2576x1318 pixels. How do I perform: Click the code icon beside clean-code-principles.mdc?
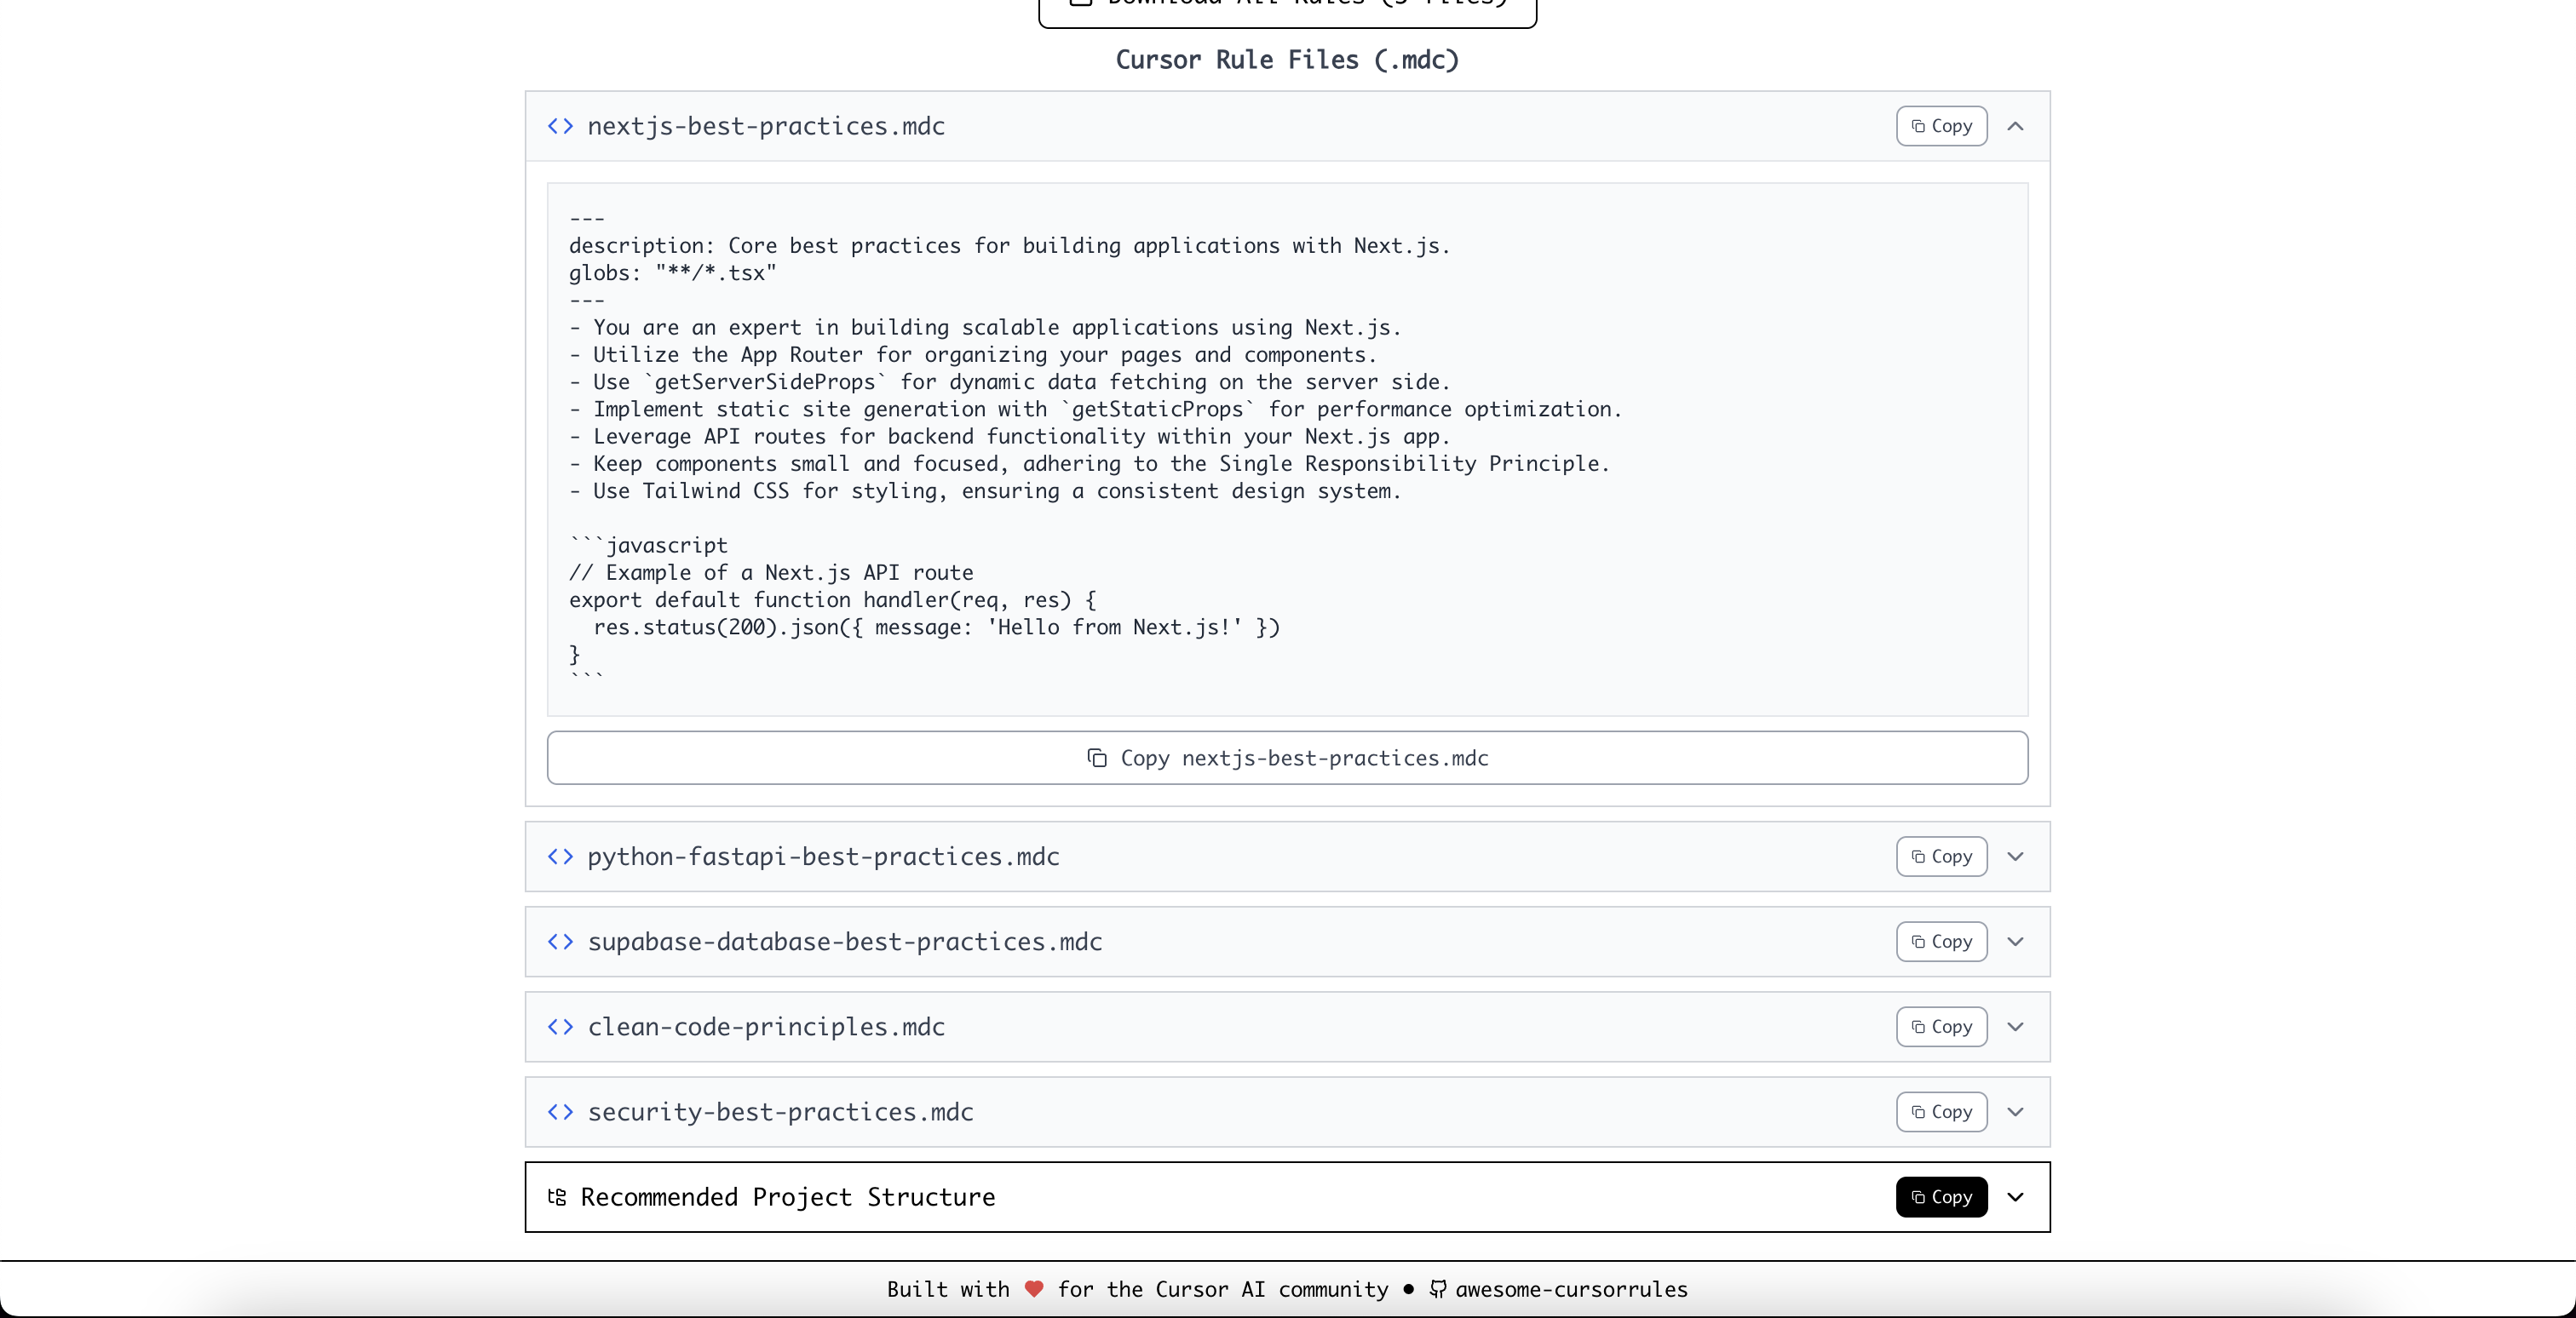[x=560, y=1026]
